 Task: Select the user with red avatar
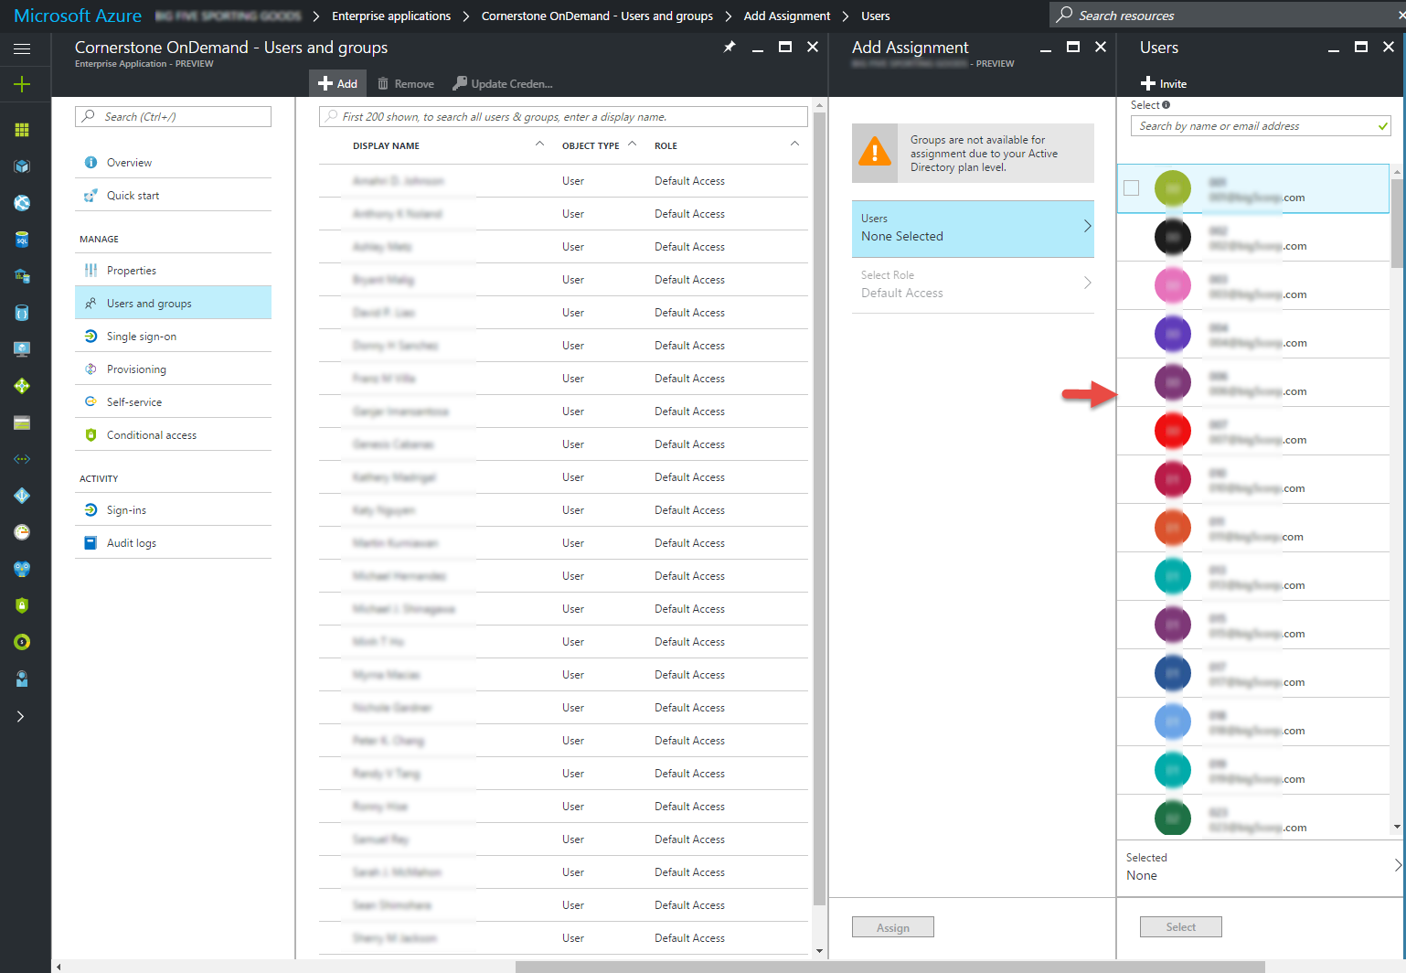pos(1253,431)
